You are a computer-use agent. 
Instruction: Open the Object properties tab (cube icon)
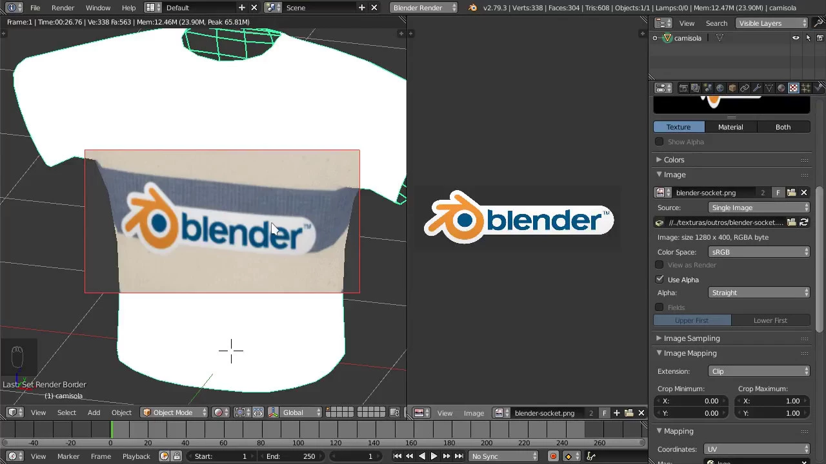click(732, 88)
